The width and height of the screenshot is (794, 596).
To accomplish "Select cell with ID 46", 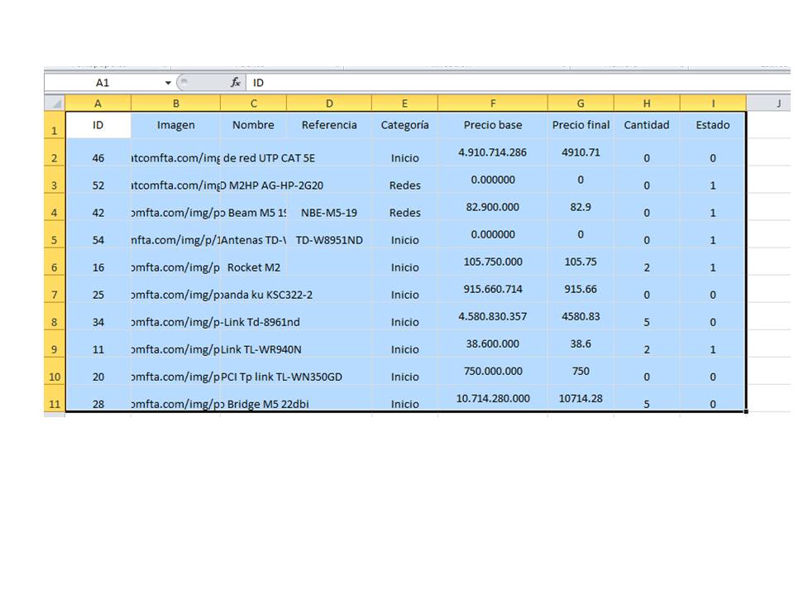I will (x=98, y=152).
